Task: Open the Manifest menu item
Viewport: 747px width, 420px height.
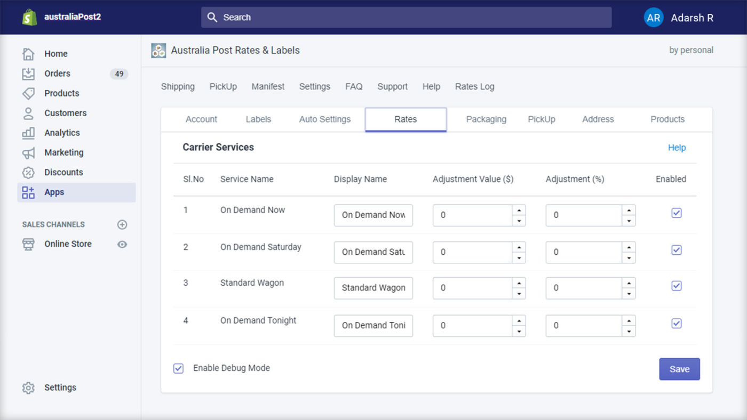Action: (268, 86)
